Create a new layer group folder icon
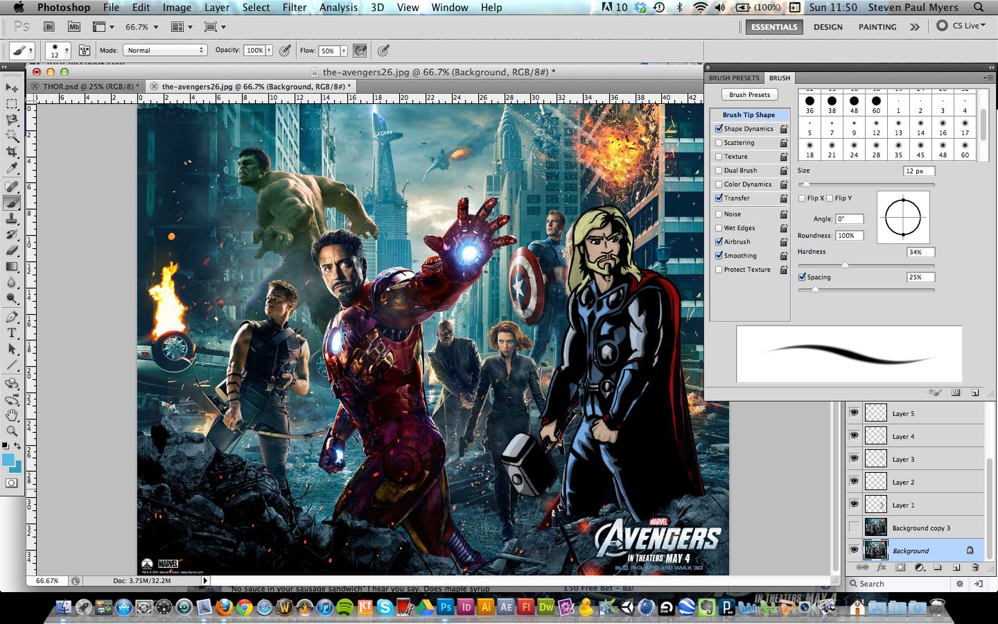 coord(938,567)
